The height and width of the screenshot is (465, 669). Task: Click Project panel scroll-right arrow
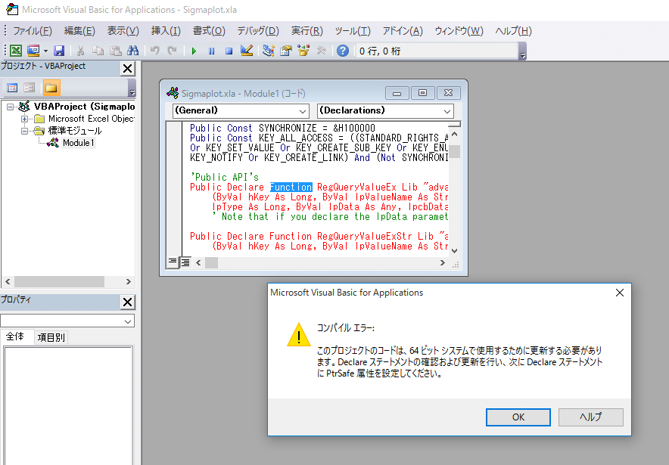[129, 282]
